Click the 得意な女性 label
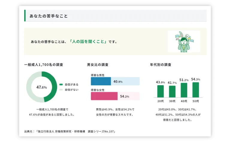The height and width of the screenshot is (142, 230). (x=98, y=90)
